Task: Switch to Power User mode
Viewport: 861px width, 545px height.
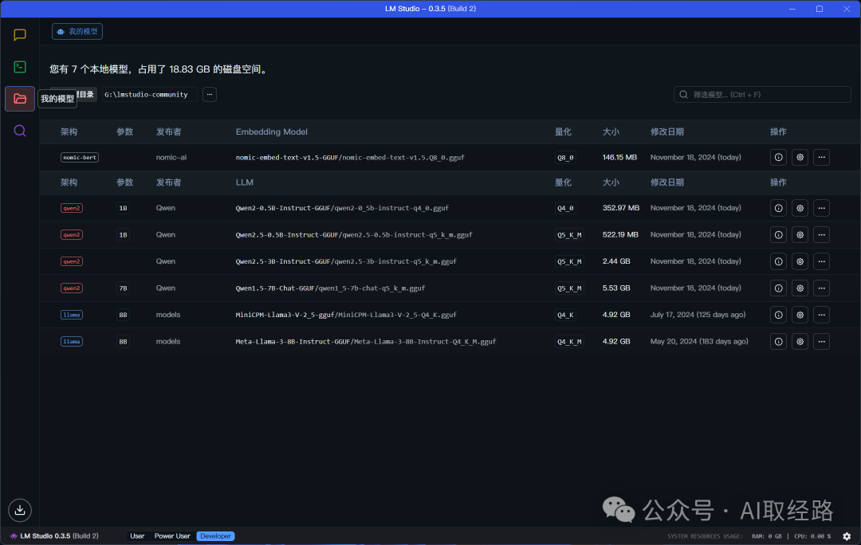Action: coord(172,536)
